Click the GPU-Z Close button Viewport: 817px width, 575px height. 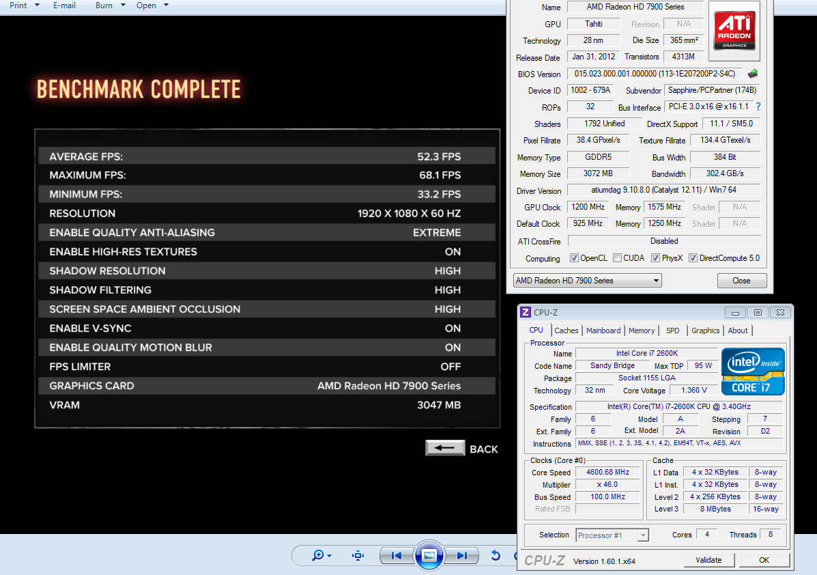[x=741, y=281]
